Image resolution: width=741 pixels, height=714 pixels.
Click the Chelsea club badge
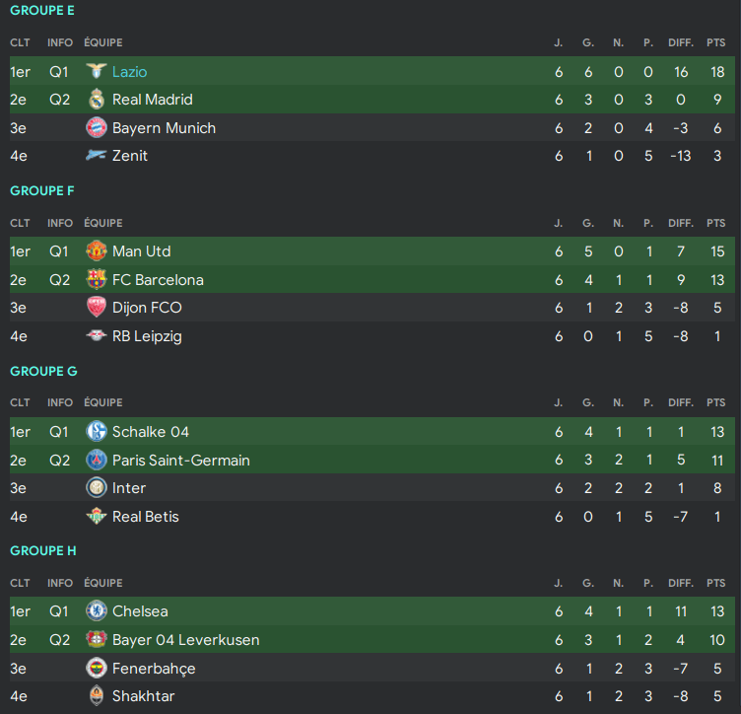click(96, 611)
